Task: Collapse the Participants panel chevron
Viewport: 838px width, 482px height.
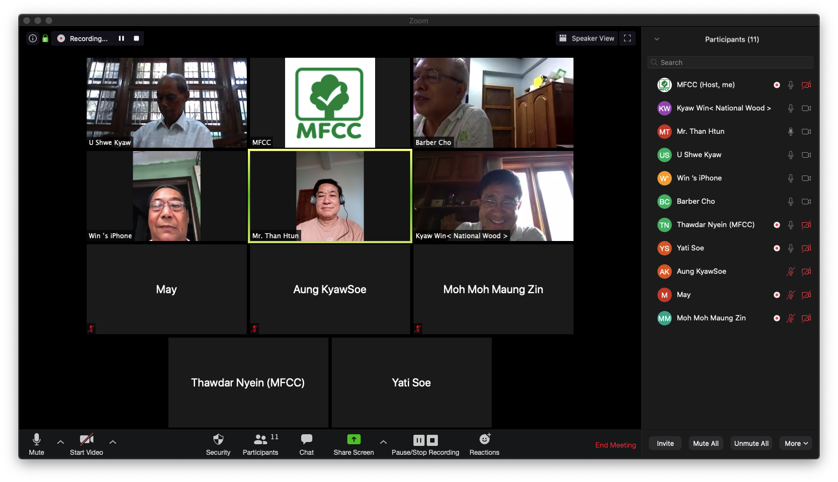Action: tap(657, 39)
